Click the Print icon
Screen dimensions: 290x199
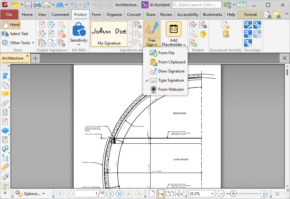(37, 5)
